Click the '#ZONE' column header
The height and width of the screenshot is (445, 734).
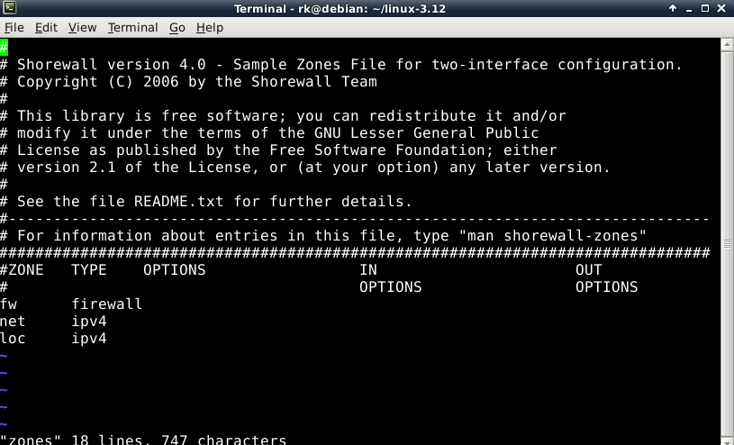point(22,270)
